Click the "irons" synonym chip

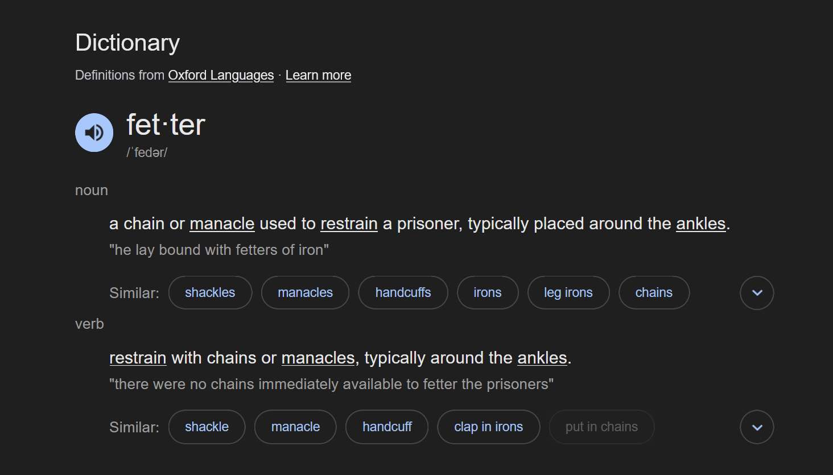click(x=488, y=292)
